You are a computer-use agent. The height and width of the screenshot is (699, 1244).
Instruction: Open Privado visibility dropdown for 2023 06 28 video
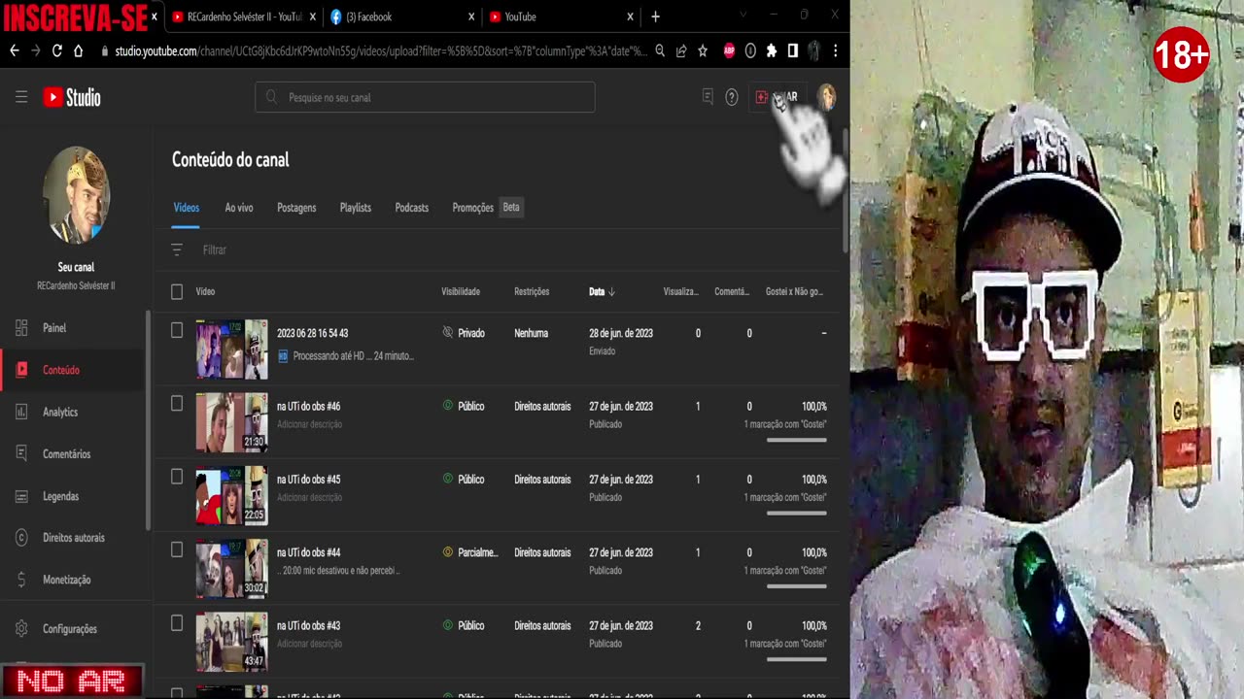coord(464,333)
